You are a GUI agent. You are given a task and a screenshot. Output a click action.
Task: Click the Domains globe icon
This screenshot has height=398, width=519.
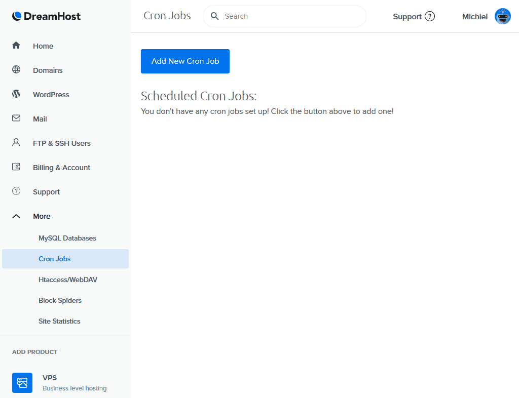coord(16,69)
